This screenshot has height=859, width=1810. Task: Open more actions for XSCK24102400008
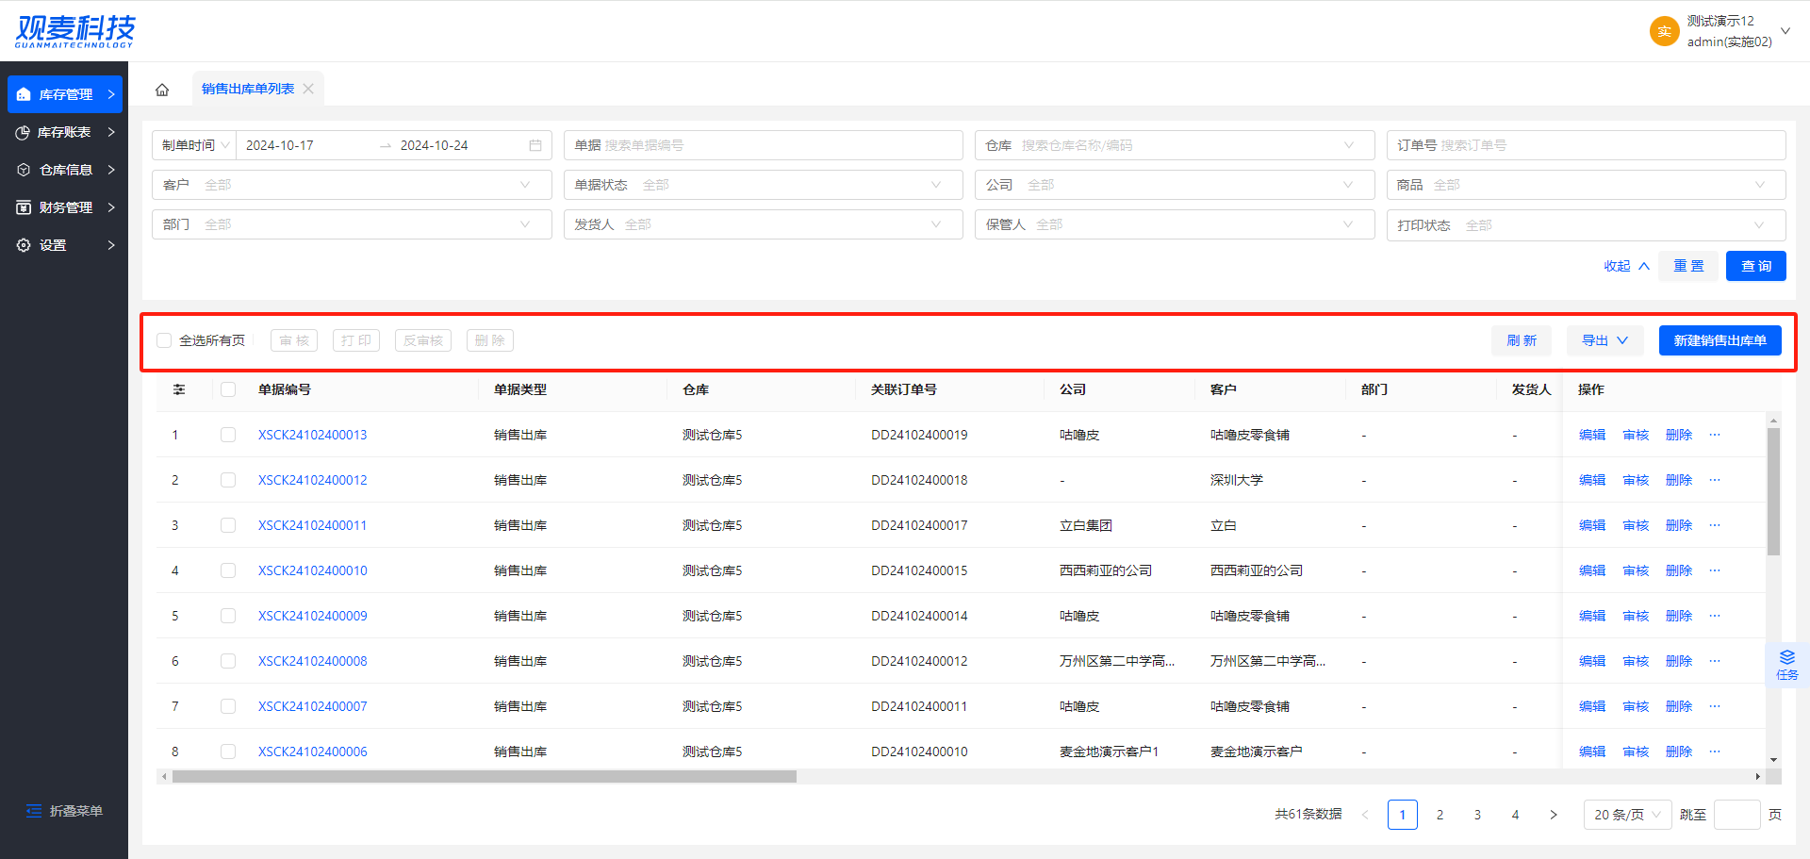(1715, 661)
